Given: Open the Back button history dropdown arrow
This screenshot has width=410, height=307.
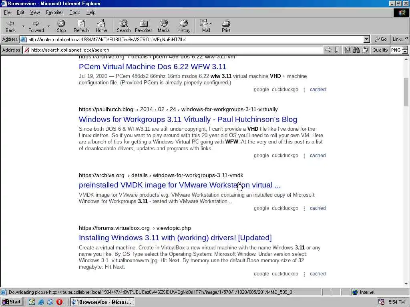Looking at the screenshot, I should (x=23, y=26).
